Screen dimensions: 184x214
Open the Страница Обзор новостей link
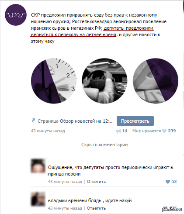point(75,121)
